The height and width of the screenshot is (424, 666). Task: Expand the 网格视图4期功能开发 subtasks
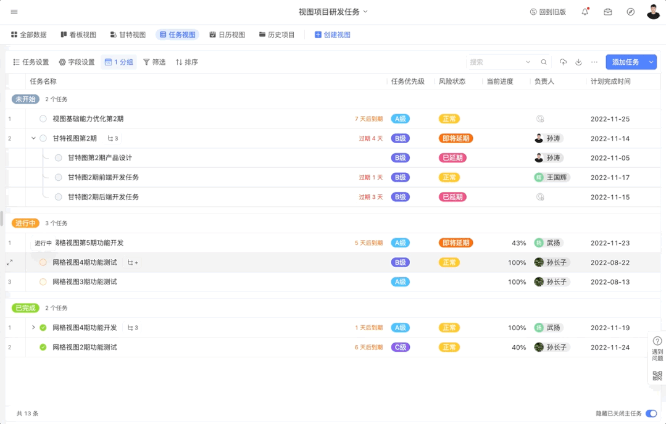pos(33,328)
